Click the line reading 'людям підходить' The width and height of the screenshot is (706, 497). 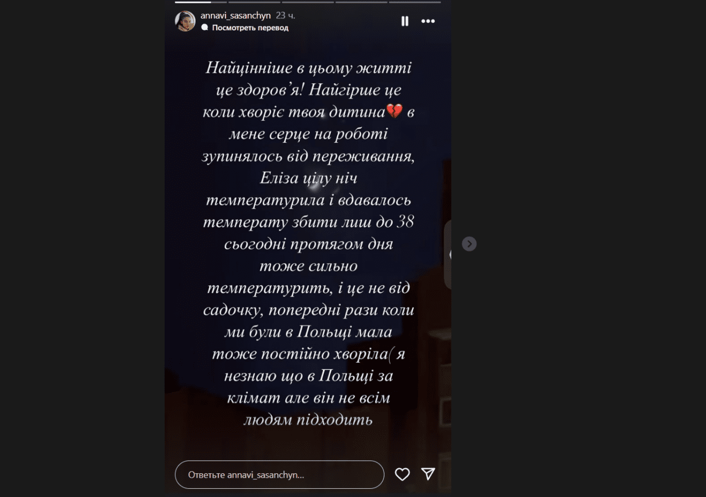[308, 420]
